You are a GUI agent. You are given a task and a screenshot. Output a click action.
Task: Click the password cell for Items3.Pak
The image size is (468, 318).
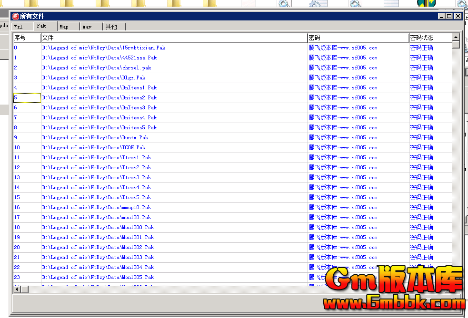[x=343, y=177]
